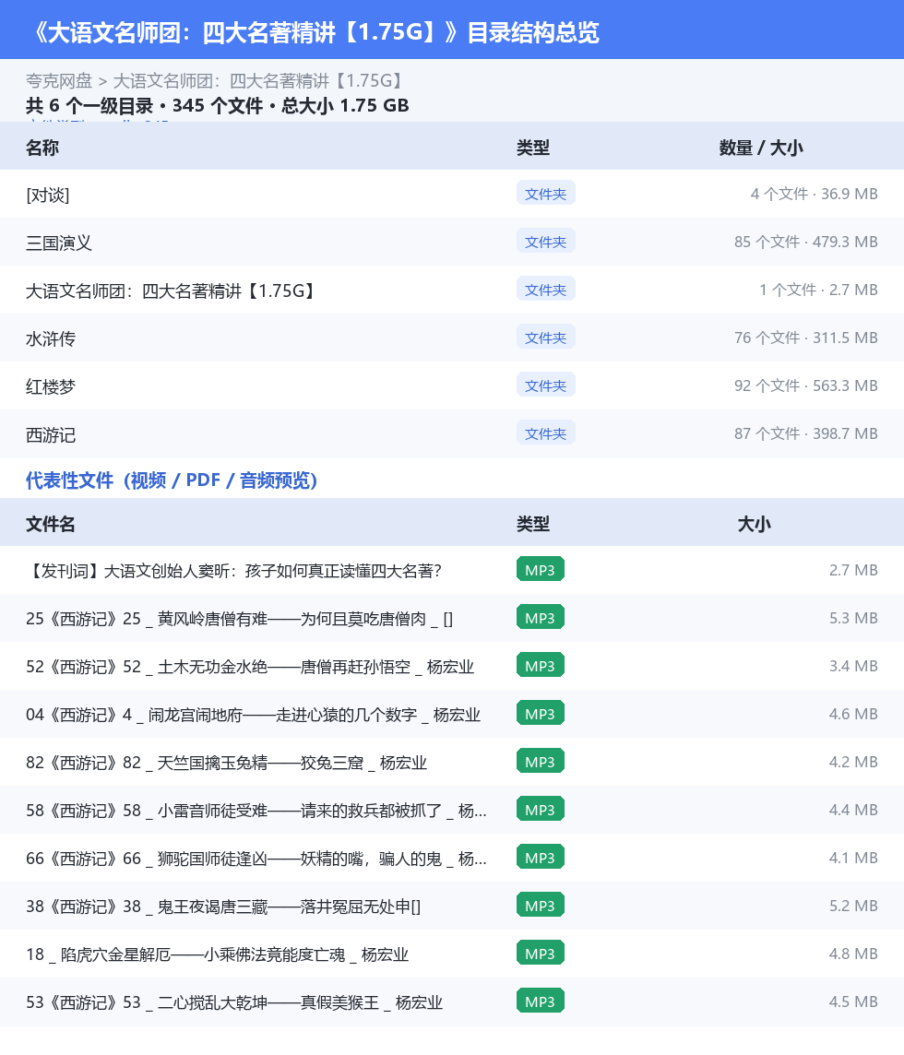Click the 文件夹 badge in 西游记 row
904x1055 pixels.
click(546, 433)
